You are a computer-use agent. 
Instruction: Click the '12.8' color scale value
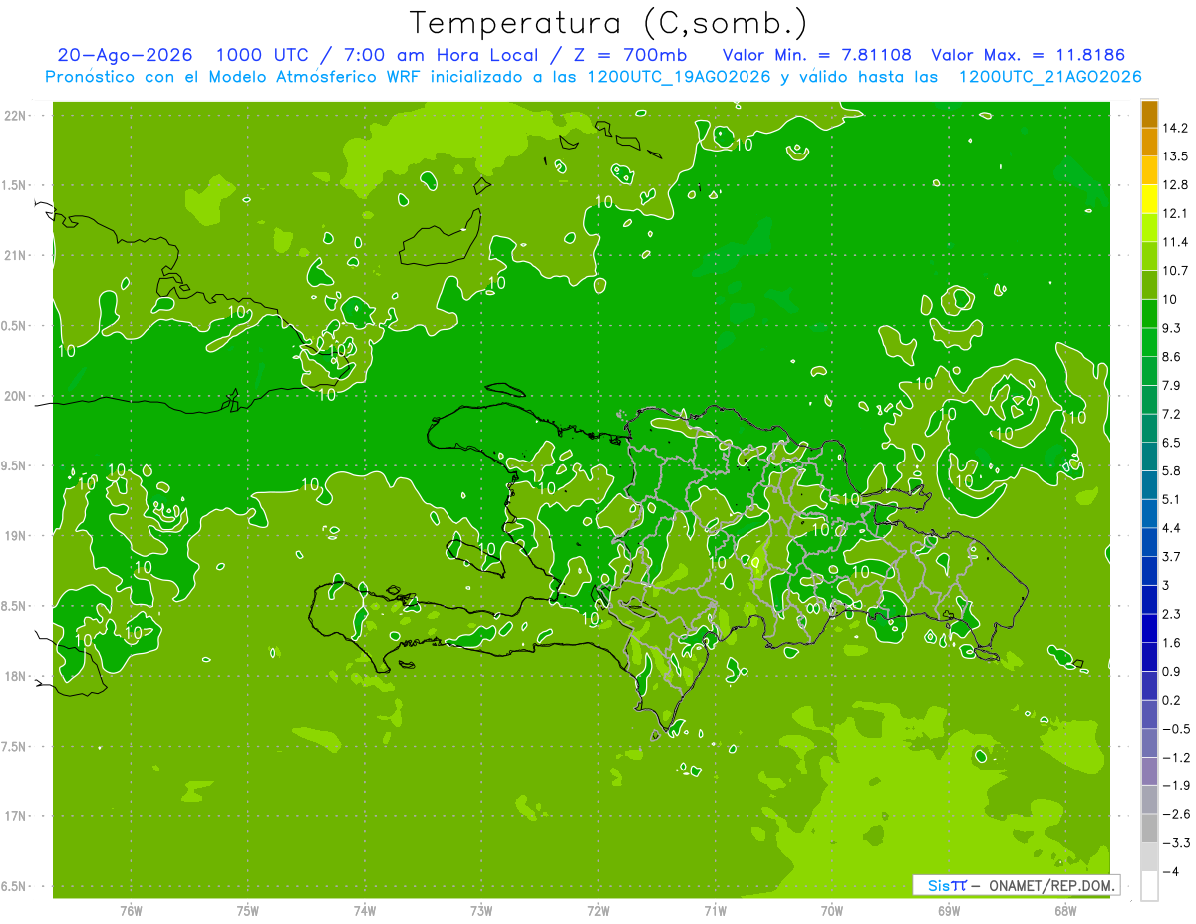coord(1175,185)
